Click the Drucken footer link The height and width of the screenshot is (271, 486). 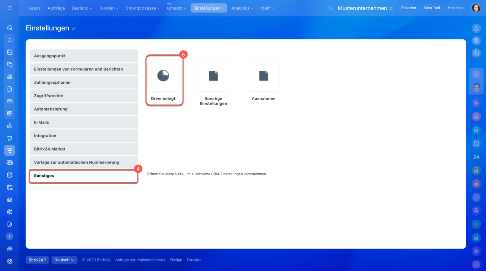click(194, 260)
